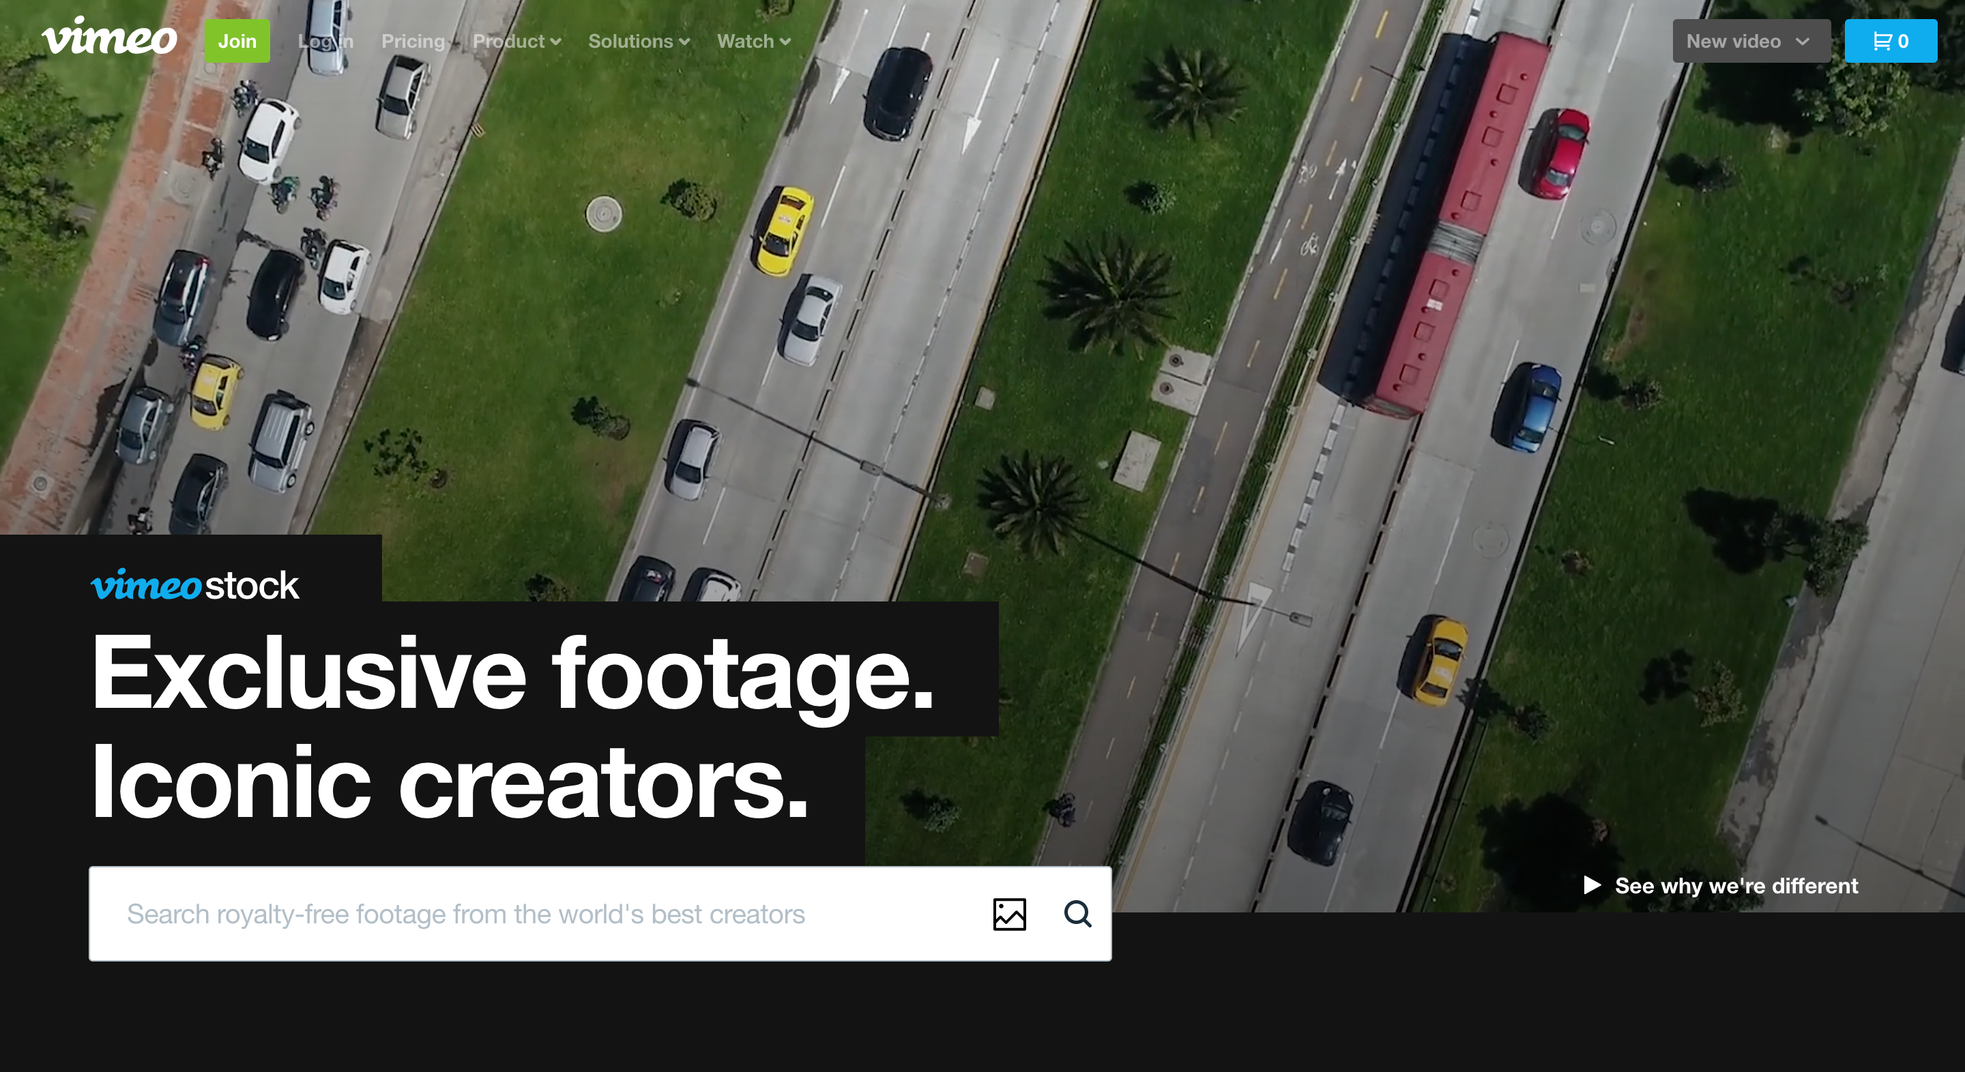Click the Vimeo logo in header
1965x1072 pixels.
[109, 38]
